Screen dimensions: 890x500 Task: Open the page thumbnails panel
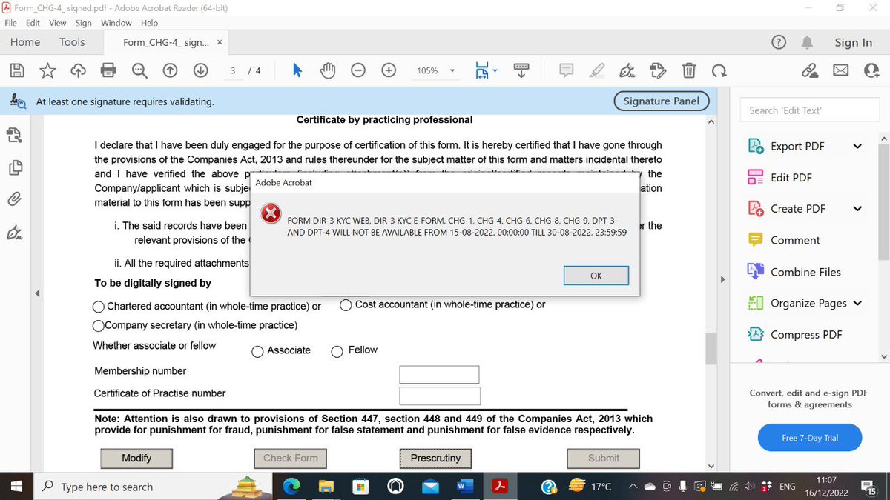(14, 167)
